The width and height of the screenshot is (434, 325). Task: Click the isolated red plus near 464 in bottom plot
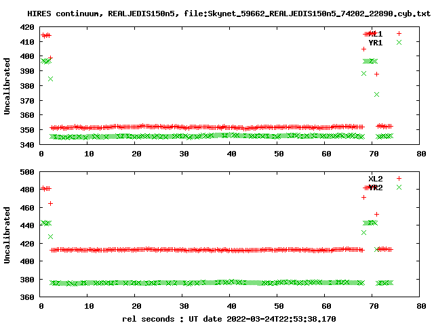[x=50, y=203]
